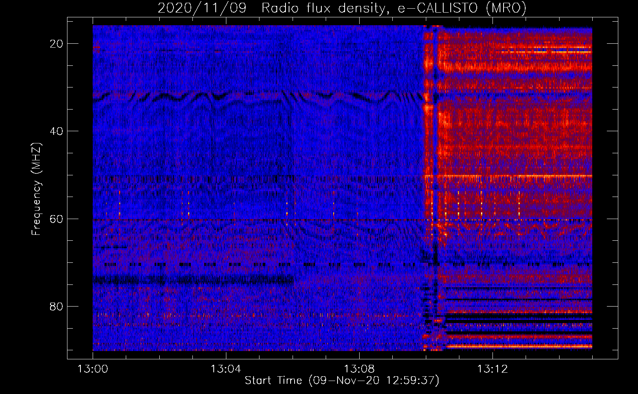This screenshot has width=638, height=394.
Task: Click the '40' frequency tick label
Action: tap(56, 131)
